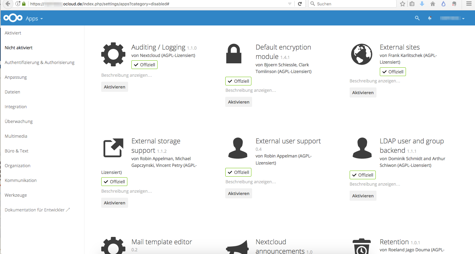Click Offiziell badge under External sites
The image size is (475, 254).
tap(393, 72)
